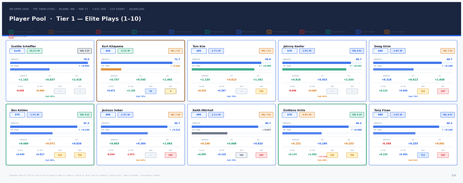The width and height of the screenshot is (463, 183).
Task: Click the 3M OPEN 2026 event header line
Action: (77, 9)
